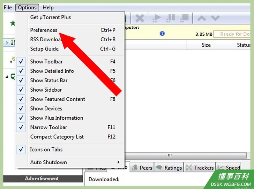
Task: Toggle Show Sidebar option
Action: tap(70, 90)
